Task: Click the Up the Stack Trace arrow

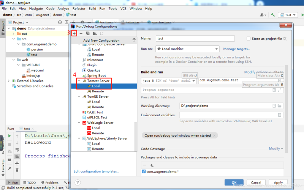Action: [x=17, y=136]
